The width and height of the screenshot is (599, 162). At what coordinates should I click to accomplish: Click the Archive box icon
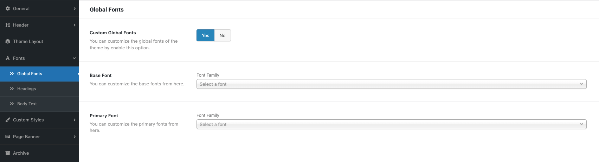8,153
